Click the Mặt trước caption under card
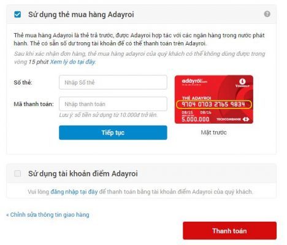 tap(214, 132)
